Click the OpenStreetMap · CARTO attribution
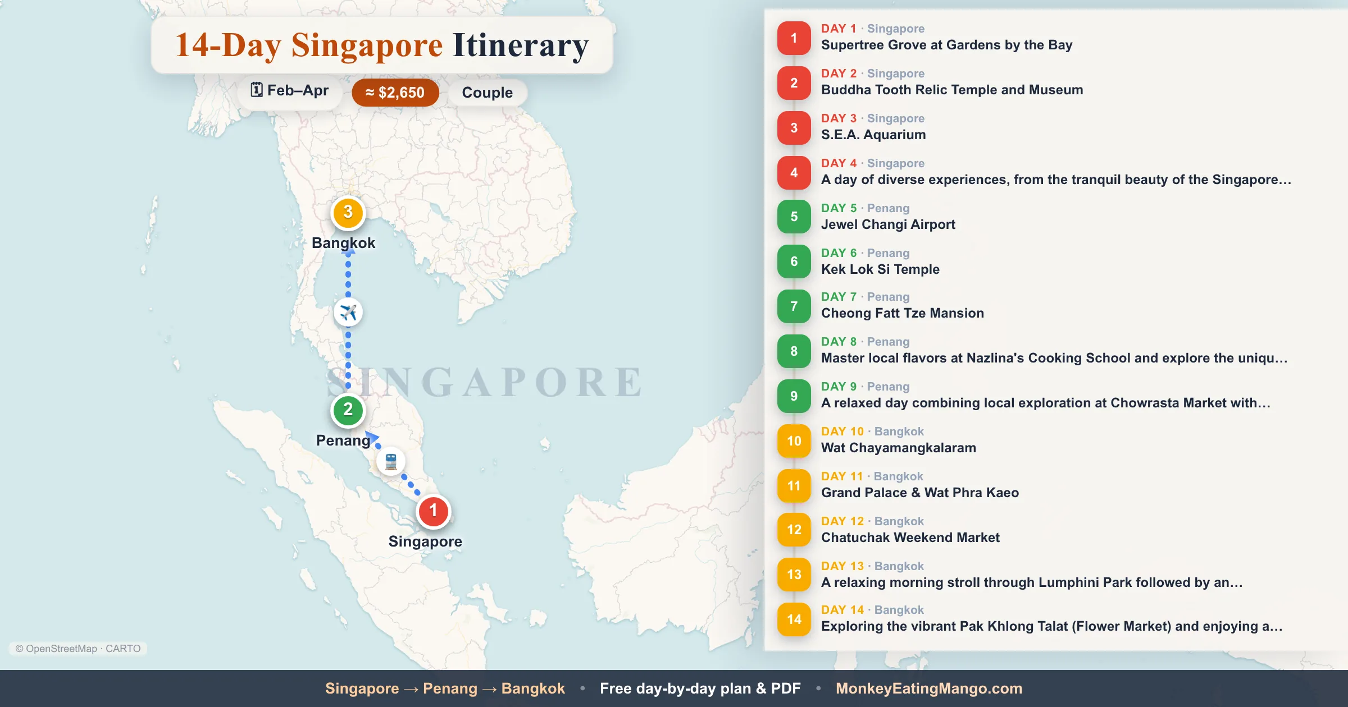Viewport: 1348px width, 707px height. pyautogui.click(x=78, y=649)
